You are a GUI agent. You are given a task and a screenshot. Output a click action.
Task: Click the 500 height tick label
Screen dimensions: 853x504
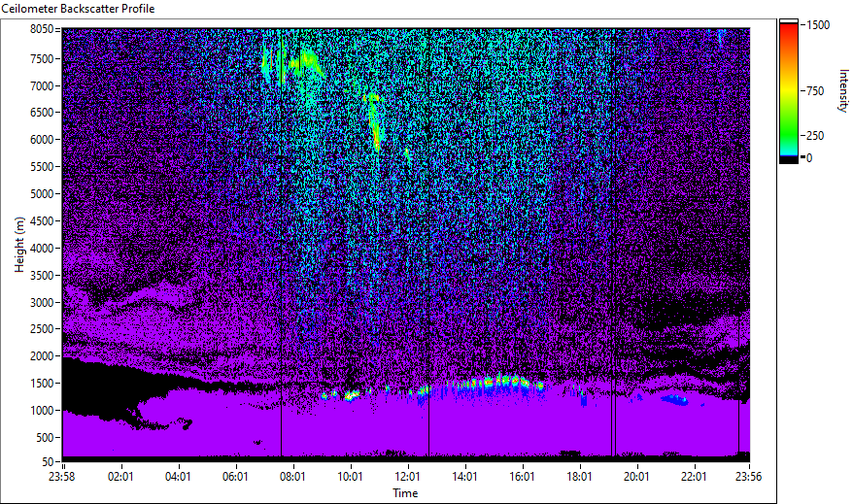pos(45,438)
